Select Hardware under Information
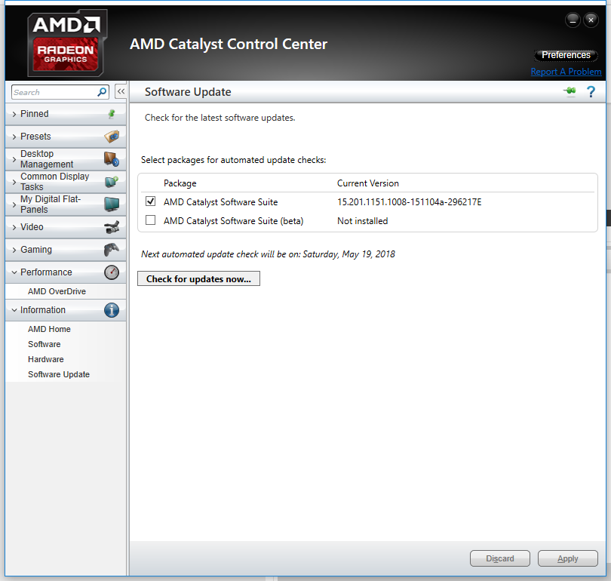The image size is (611, 581). pyautogui.click(x=45, y=359)
